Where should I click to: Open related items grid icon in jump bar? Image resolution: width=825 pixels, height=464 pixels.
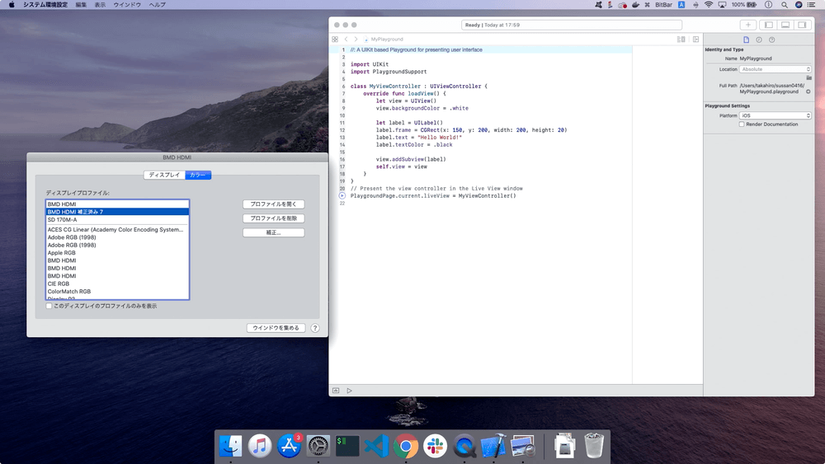click(x=335, y=39)
